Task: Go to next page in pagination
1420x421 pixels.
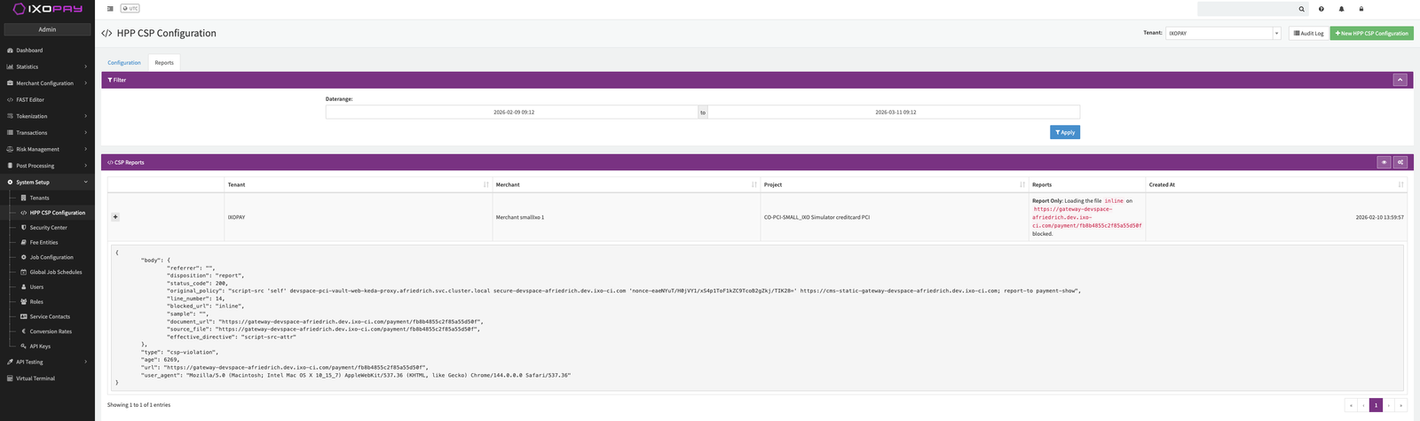Action: (x=1389, y=405)
